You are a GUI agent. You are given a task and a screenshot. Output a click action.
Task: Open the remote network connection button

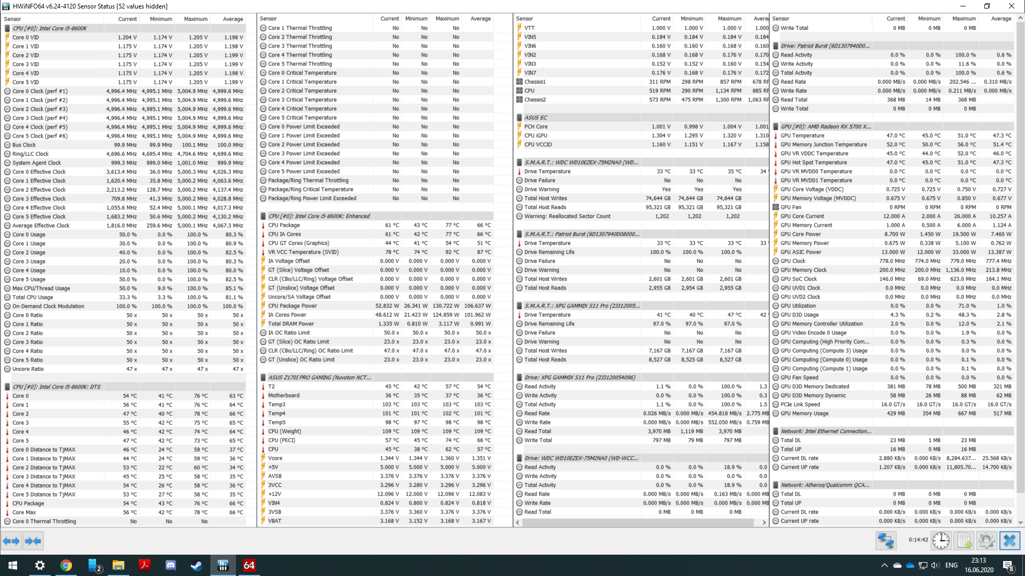(886, 541)
